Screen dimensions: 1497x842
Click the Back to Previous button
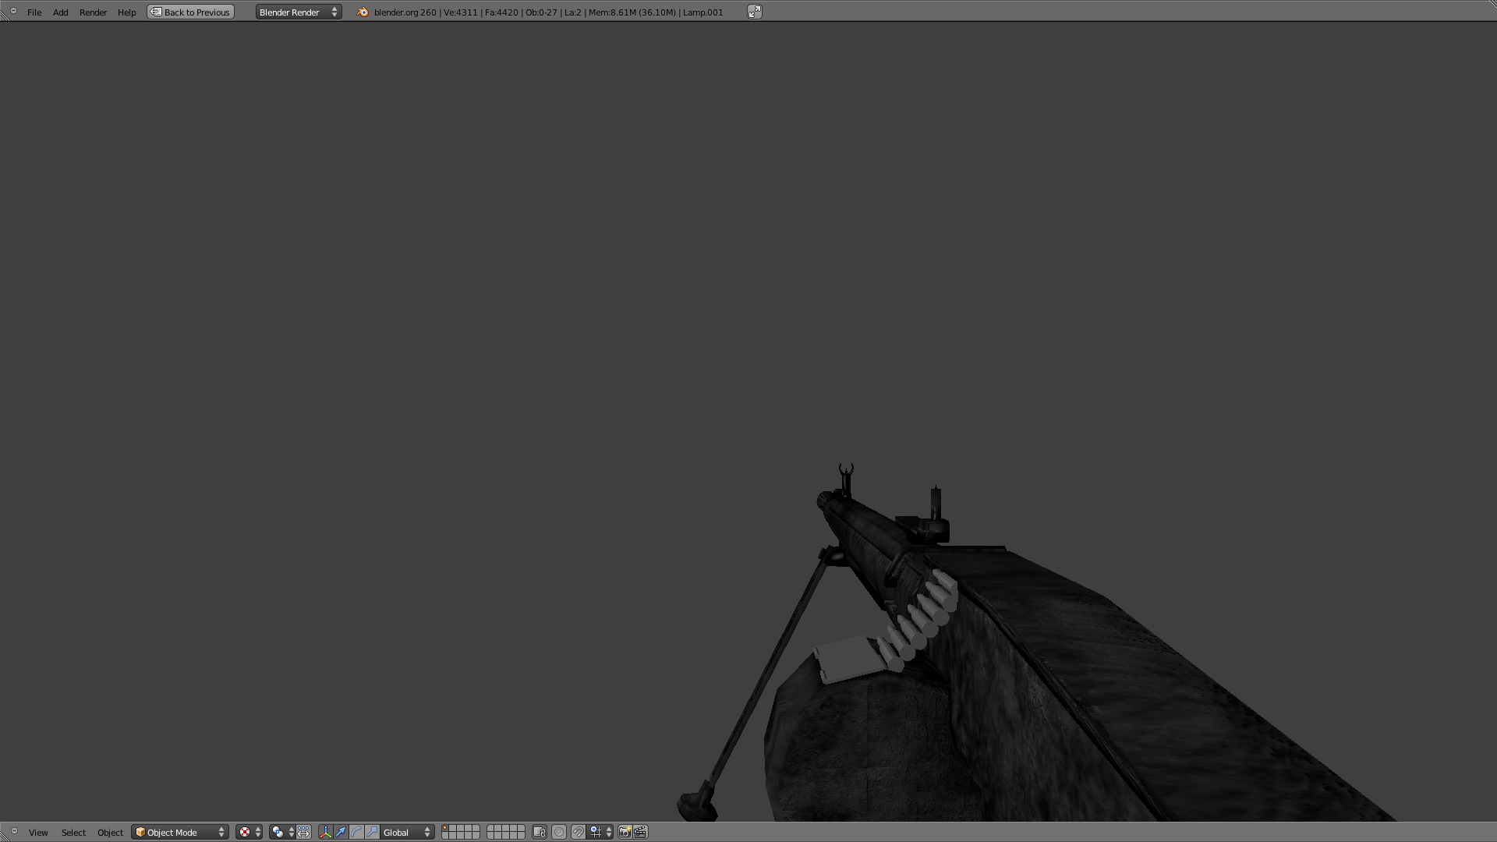pos(191,12)
